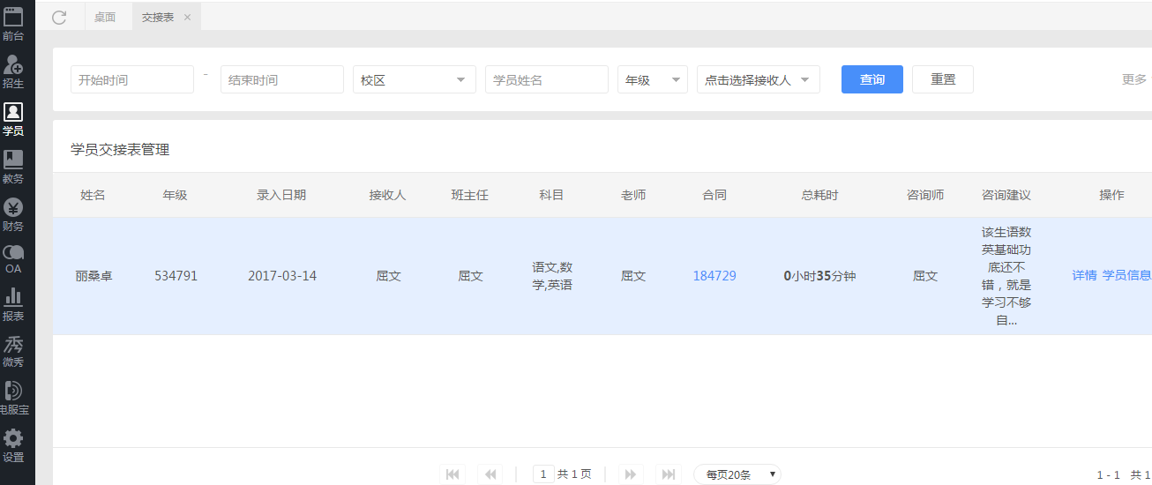The height and width of the screenshot is (485, 1152).
Task: Click the 科目 column header
Action: pos(552,195)
